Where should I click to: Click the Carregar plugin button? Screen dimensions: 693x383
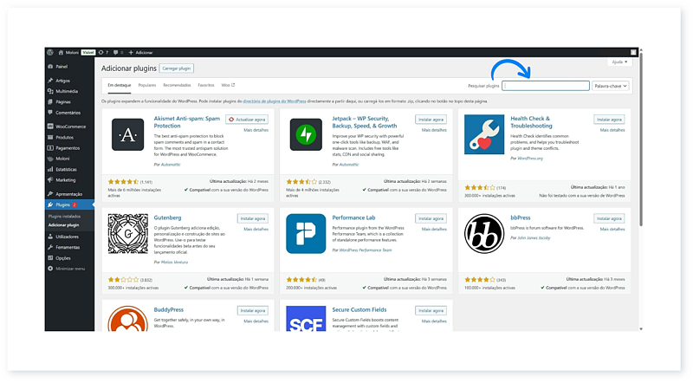point(178,68)
